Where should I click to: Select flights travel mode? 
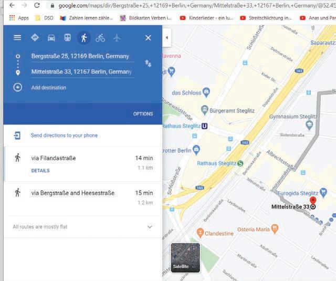pyautogui.click(x=117, y=38)
